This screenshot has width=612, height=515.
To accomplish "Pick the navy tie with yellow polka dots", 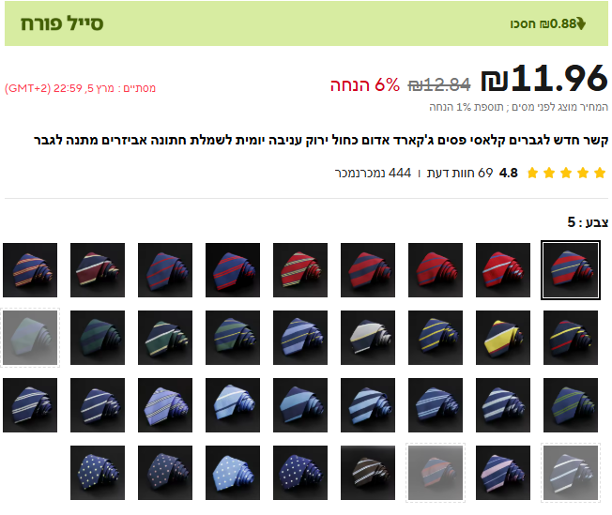I will (98, 473).
